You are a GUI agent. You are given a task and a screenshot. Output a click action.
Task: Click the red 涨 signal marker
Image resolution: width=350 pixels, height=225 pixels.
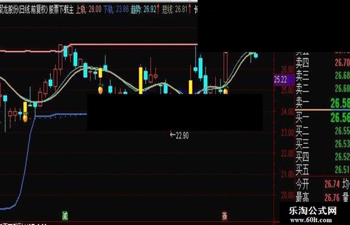(224, 216)
